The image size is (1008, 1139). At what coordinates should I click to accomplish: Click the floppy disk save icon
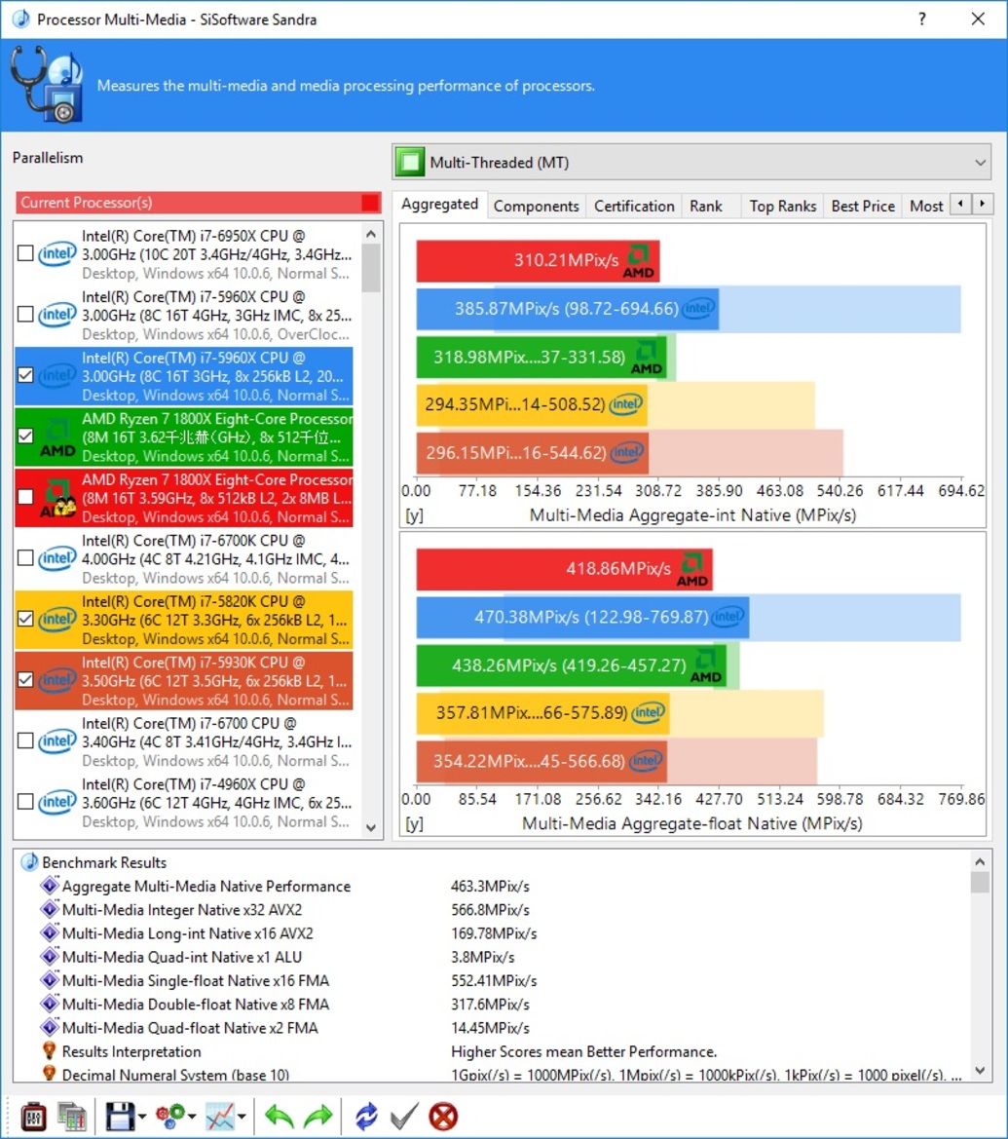[120, 1117]
